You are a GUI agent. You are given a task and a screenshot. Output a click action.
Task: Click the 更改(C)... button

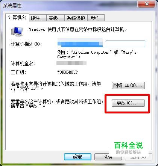click(x=128, y=103)
